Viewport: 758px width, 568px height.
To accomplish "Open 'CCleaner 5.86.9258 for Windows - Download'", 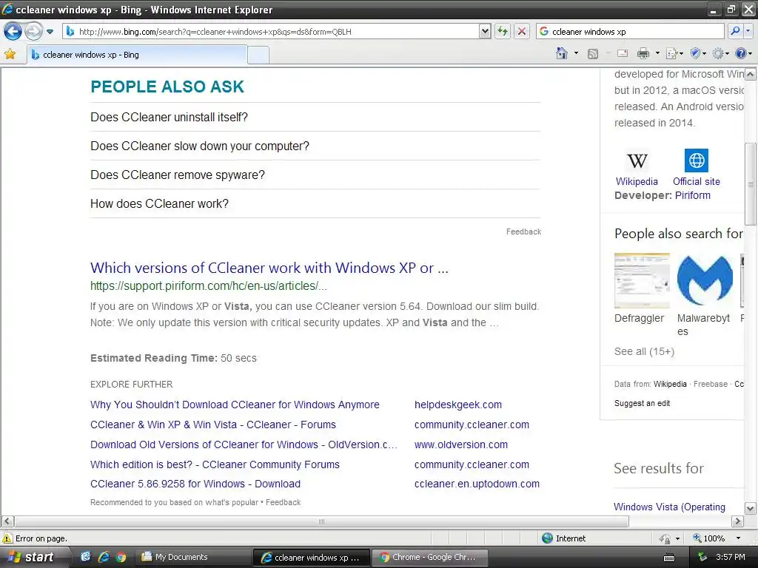I will point(195,484).
